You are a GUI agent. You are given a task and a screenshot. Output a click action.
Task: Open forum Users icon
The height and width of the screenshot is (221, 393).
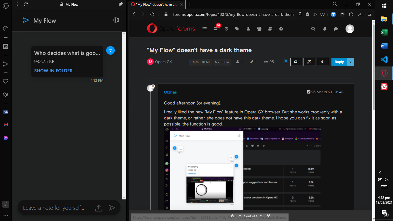click(x=248, y=29)
